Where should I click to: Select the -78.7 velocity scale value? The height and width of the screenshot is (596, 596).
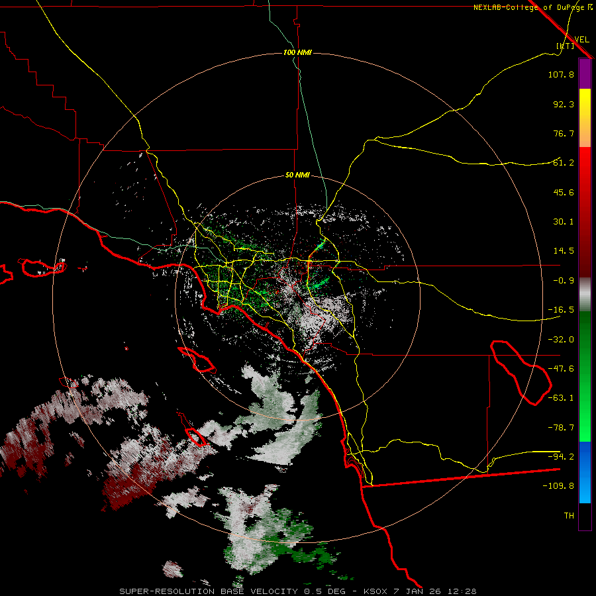click(561, 428)
